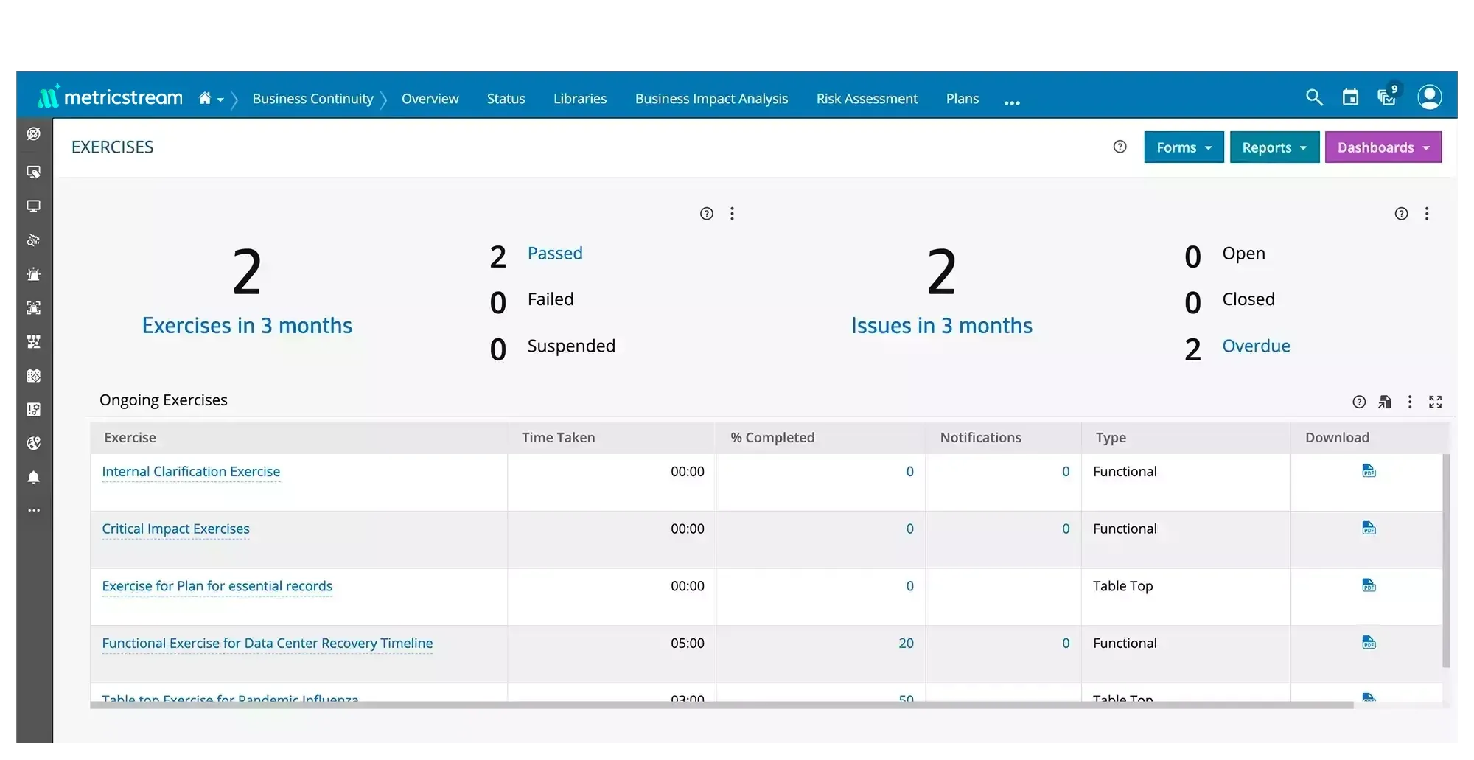Open the Risk Assessment menu

(x=867, y=99)
